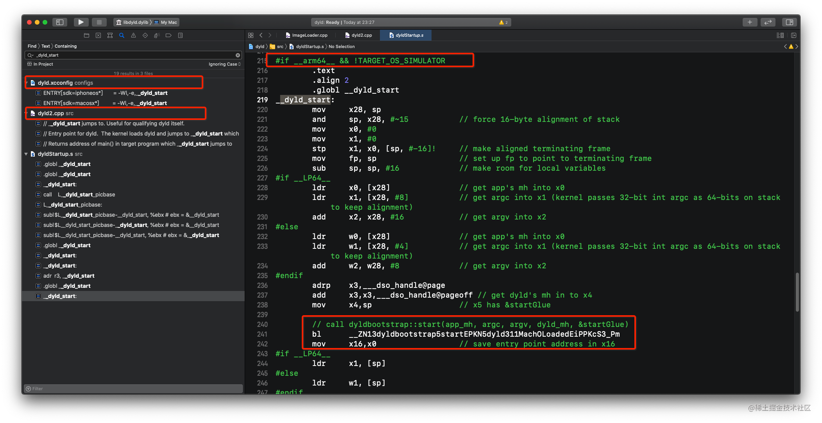The image size is (822, 423).
Task: Go back with the editor's left chevron
Action: tap(261, 35)
